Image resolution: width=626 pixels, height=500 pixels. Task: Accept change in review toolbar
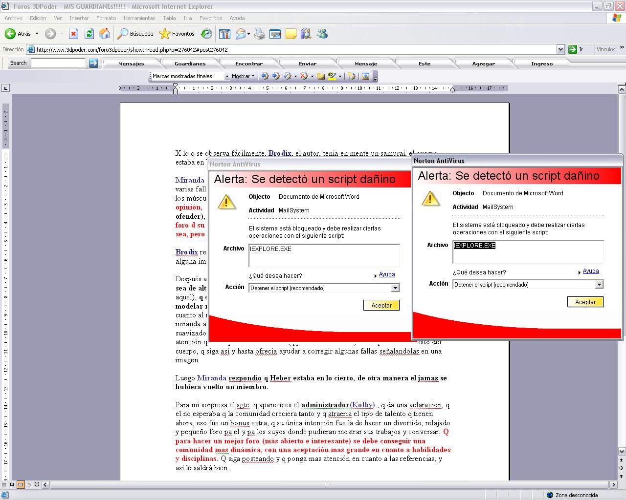tap(288, 76)
